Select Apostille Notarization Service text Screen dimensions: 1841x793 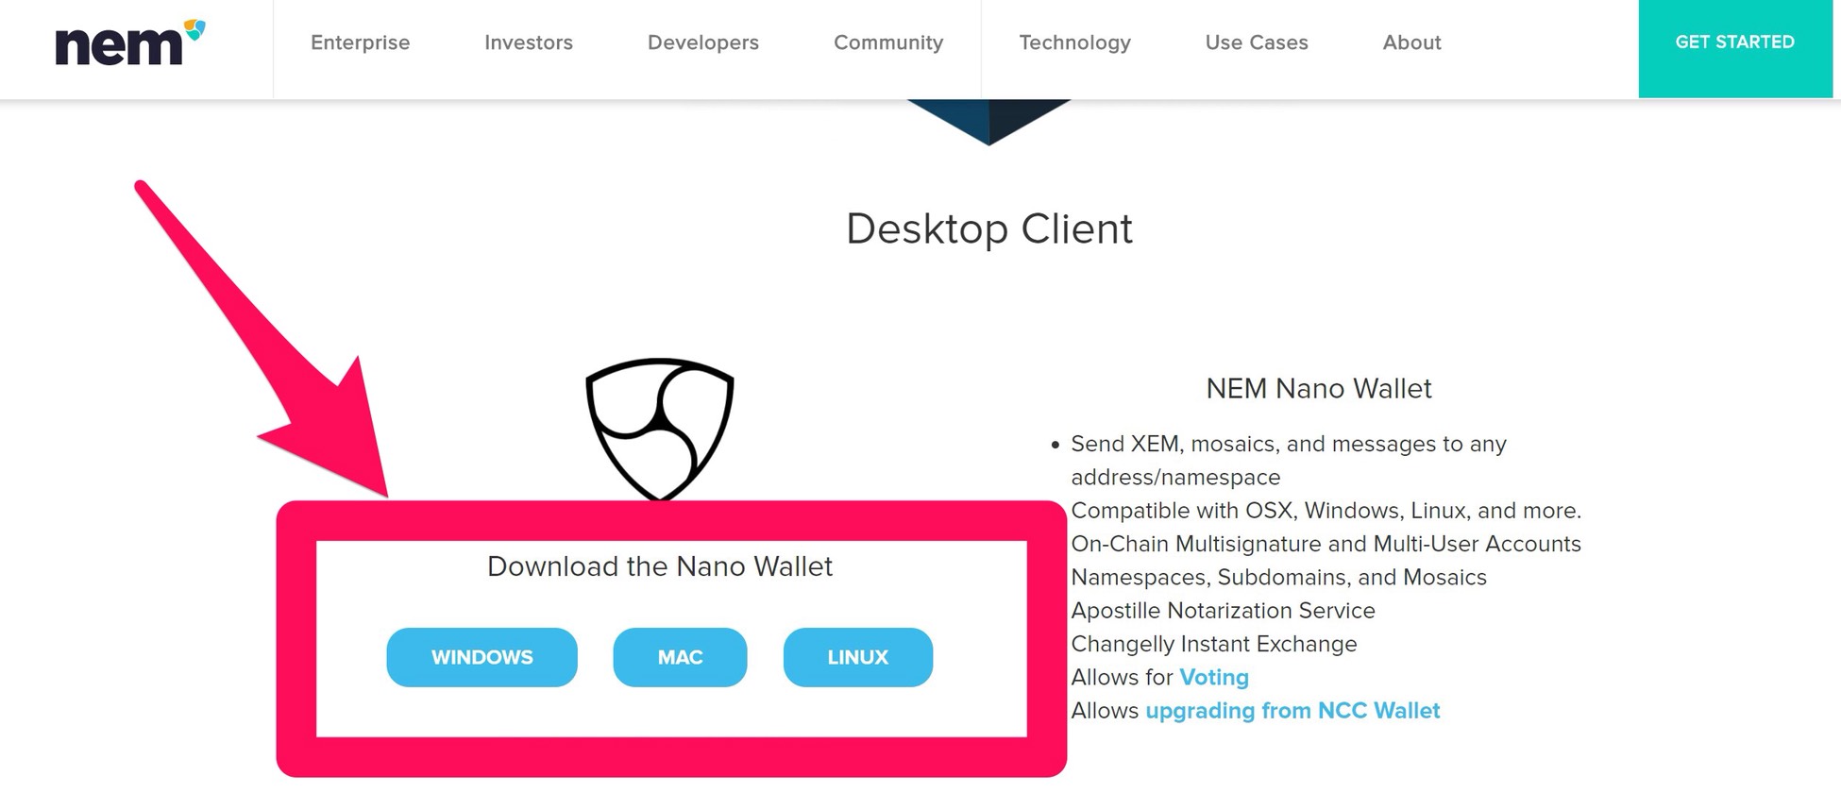pos(1223,611)
